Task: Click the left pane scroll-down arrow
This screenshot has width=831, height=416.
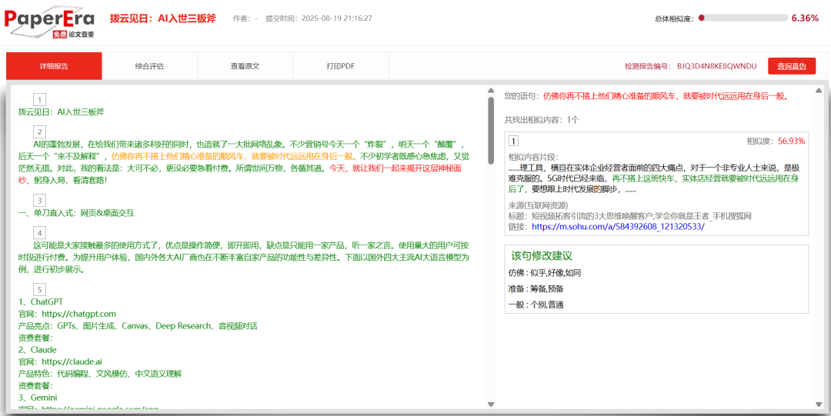Action: coord(491,404)
